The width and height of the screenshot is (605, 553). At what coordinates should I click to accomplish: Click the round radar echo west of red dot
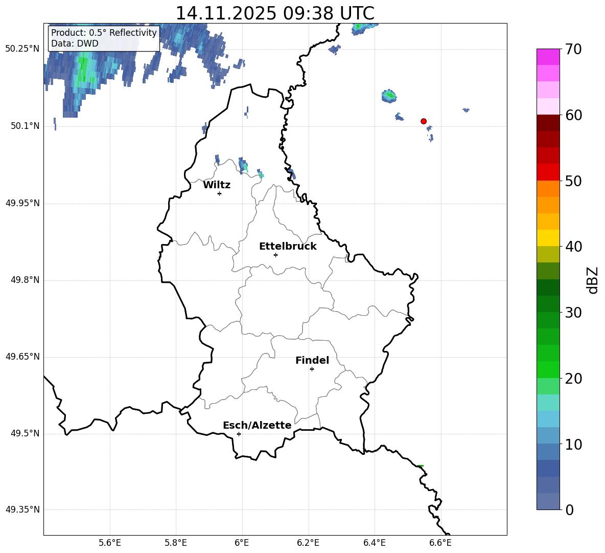[x=389, y=96]
